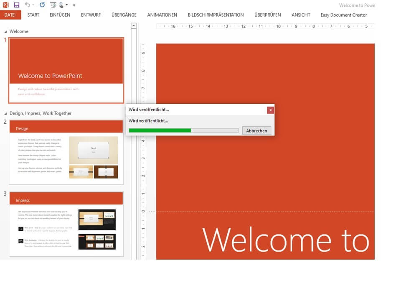Open the undo history dropdown arrow

coord(33,5)
